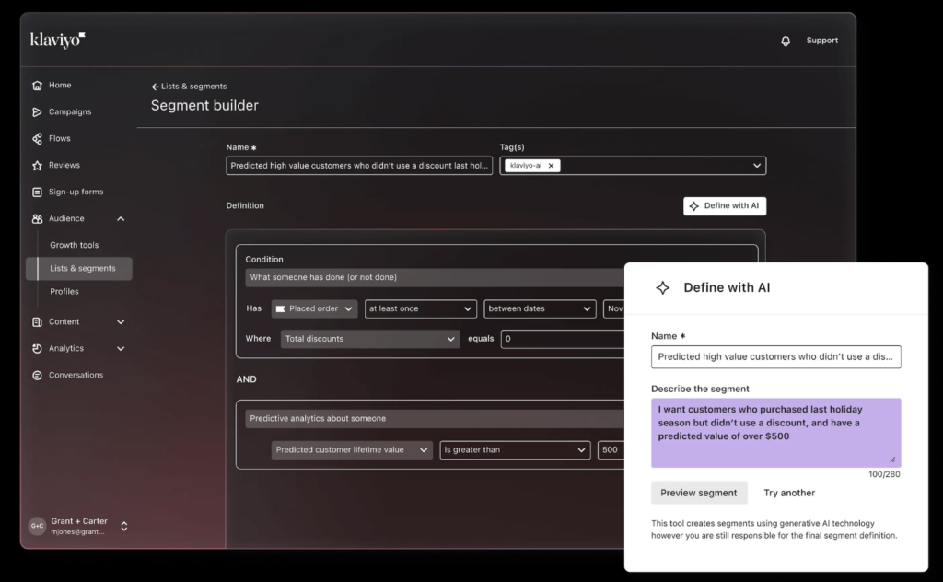The width and height of the screenshot is (943, 582).
Task: Open Campaigns in sidebar
Action: [x=70, y=111]
